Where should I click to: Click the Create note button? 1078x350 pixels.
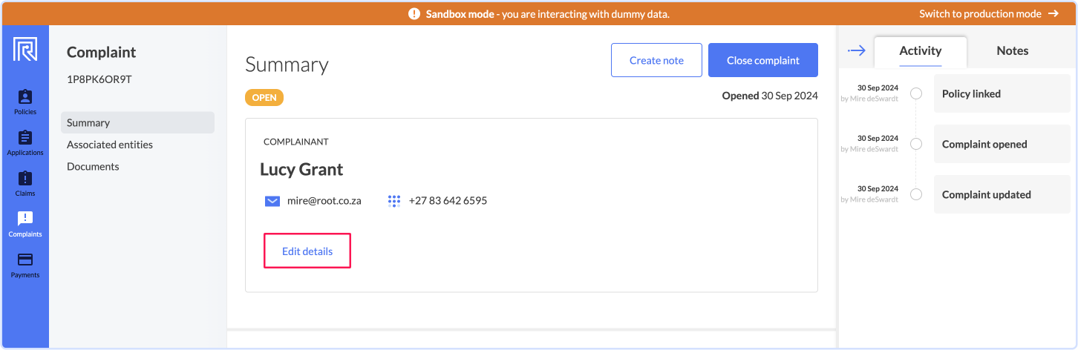coord(656,60)
